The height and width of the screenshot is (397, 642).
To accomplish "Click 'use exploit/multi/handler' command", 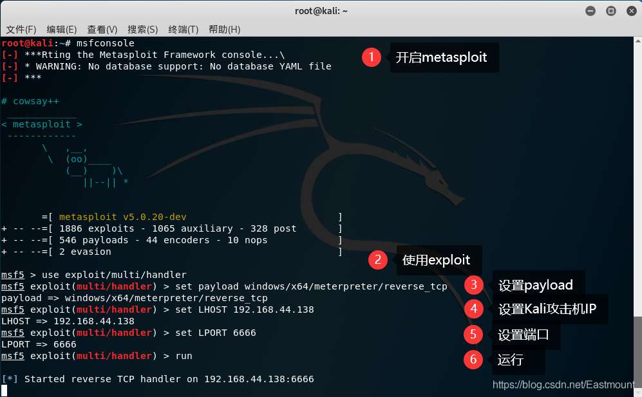I will [114, 275].
